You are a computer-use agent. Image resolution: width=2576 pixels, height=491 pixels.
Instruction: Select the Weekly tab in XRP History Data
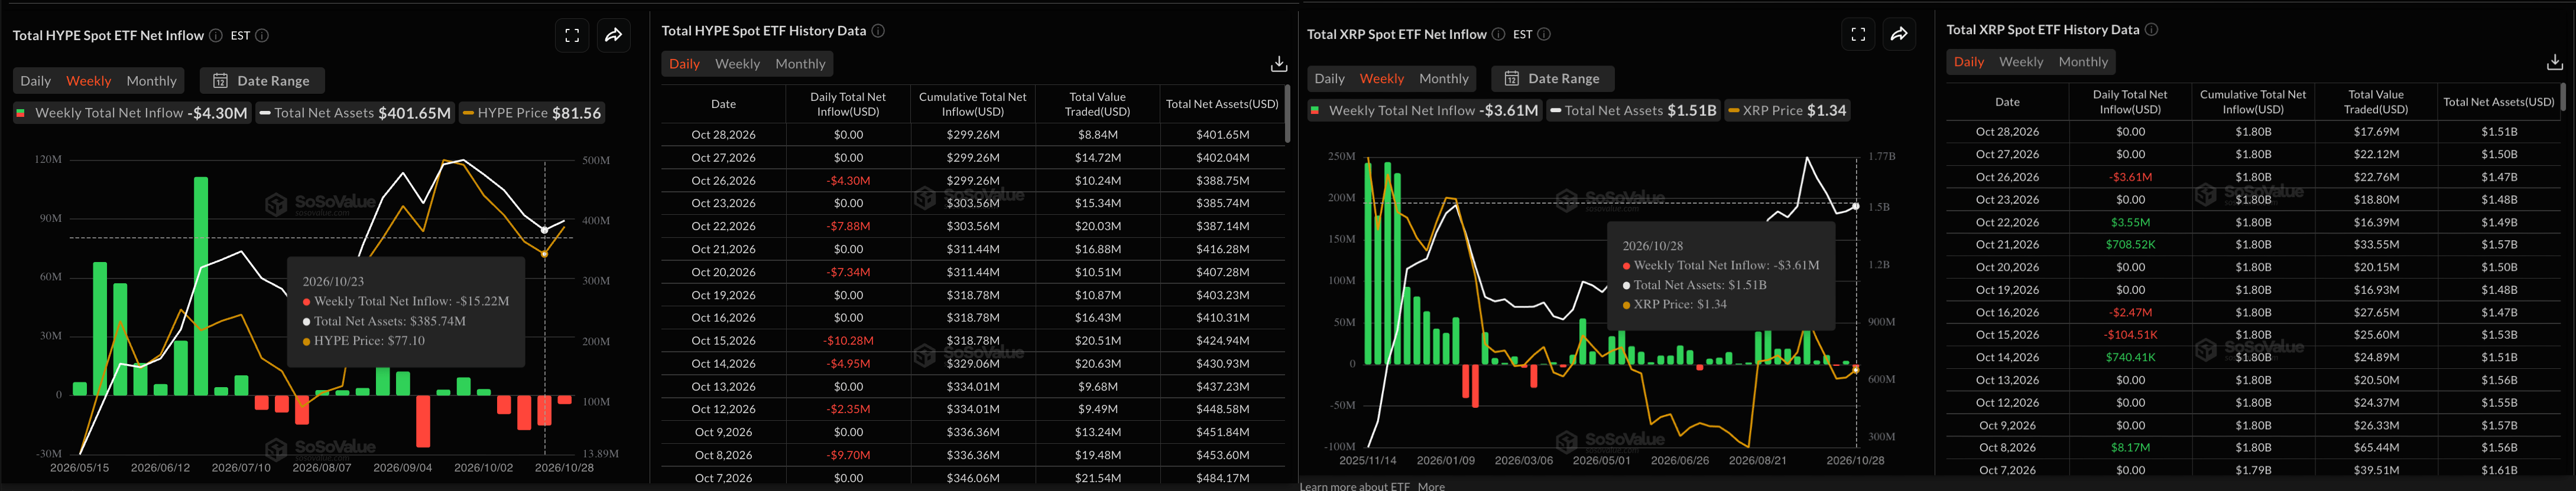point(2021,62)
